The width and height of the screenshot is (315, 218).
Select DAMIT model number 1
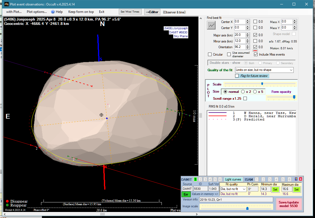click(195, 179)
